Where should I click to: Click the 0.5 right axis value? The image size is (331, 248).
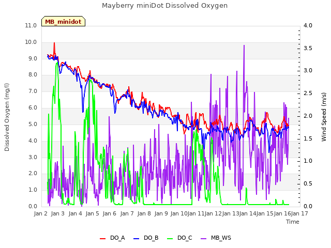click(x=308, y=184)
